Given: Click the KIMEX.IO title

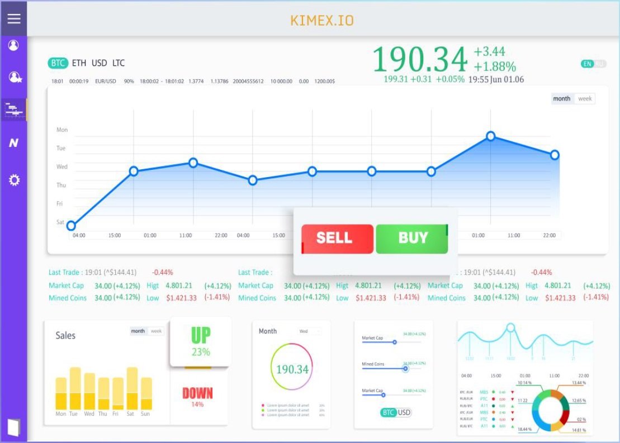Looking at the screenshot, I should (322, 21).
